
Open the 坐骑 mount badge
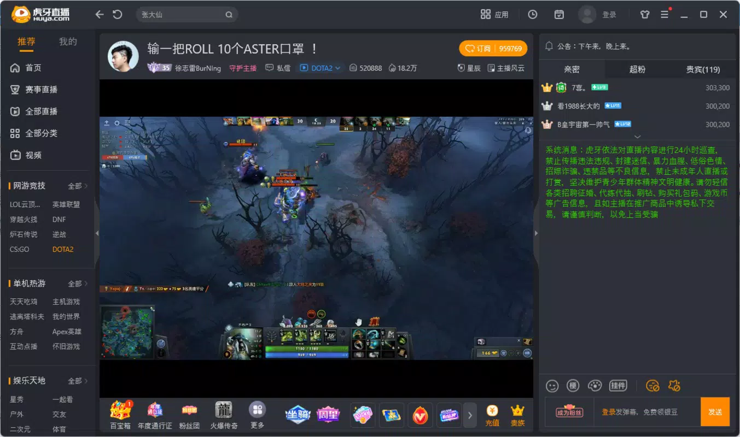tap(298, 415)
